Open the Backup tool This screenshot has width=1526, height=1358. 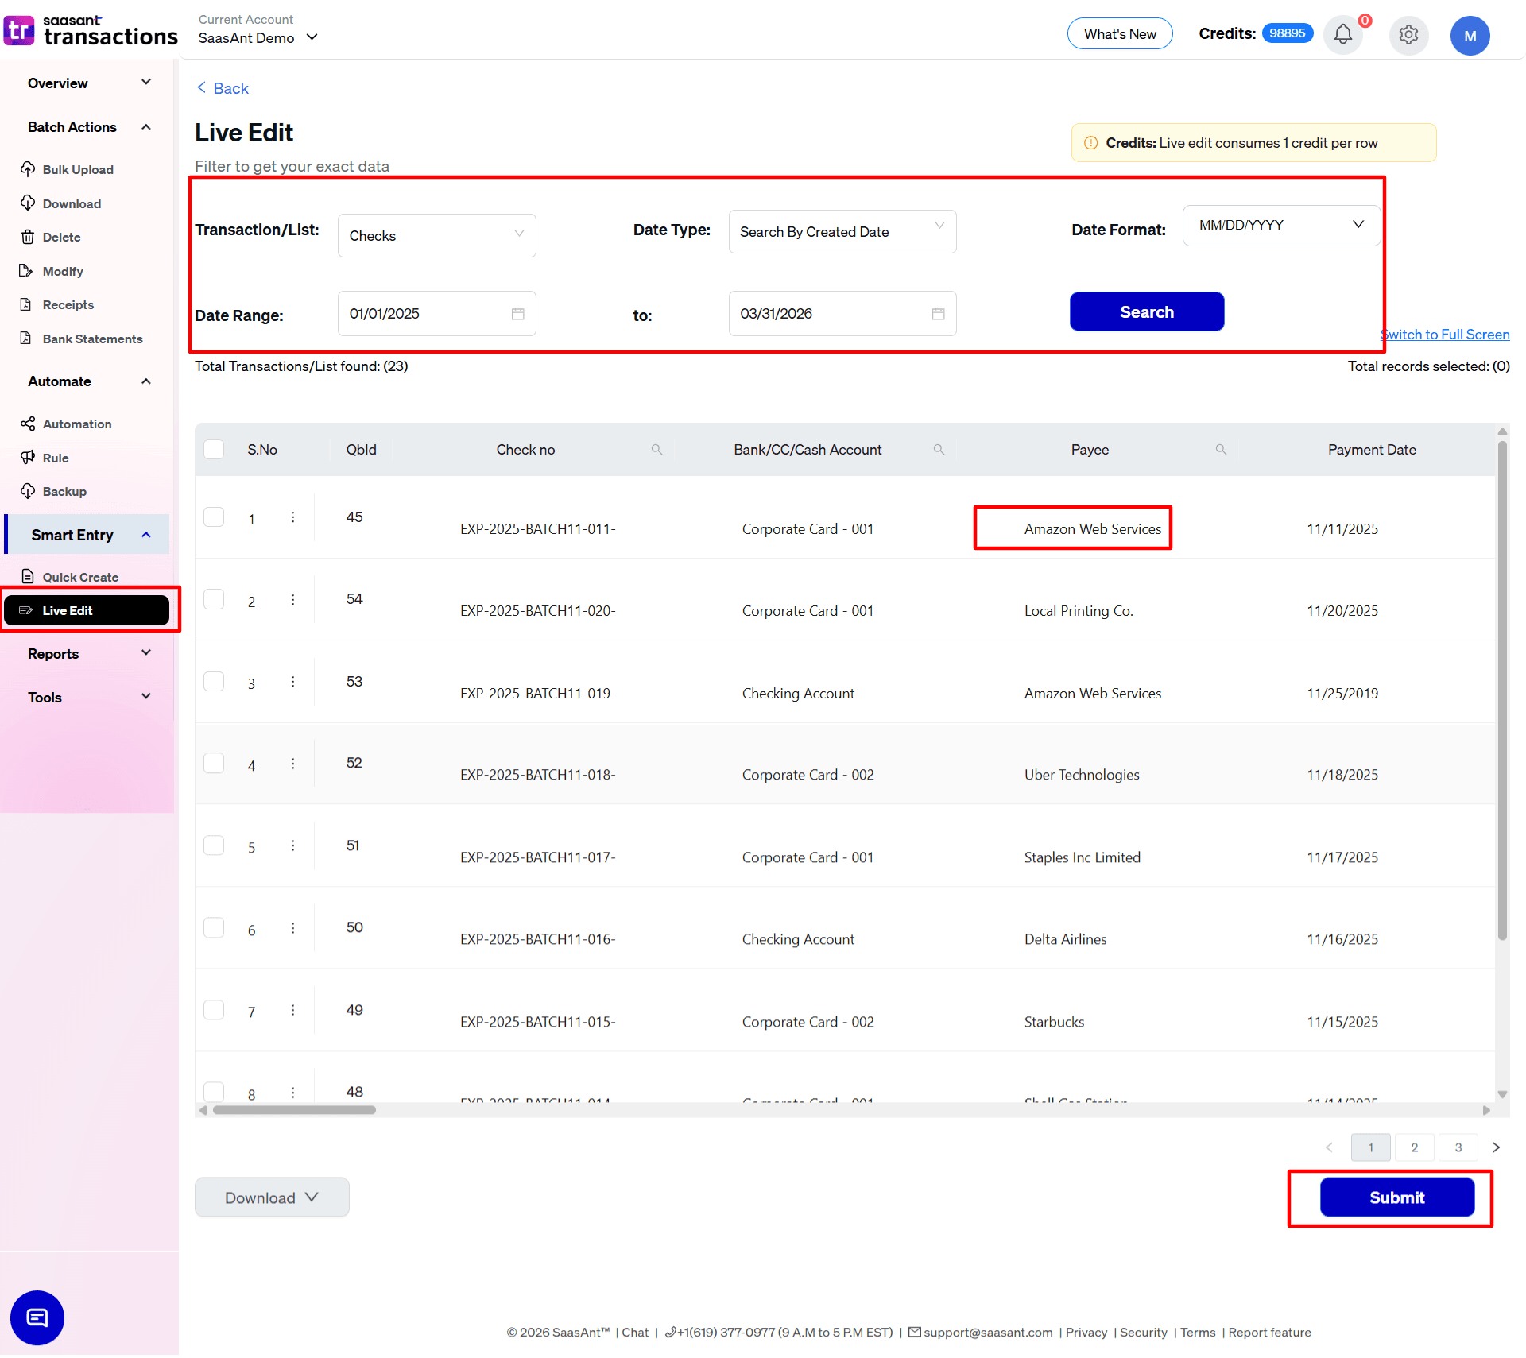pyautogui.click(x=64, y=491)
